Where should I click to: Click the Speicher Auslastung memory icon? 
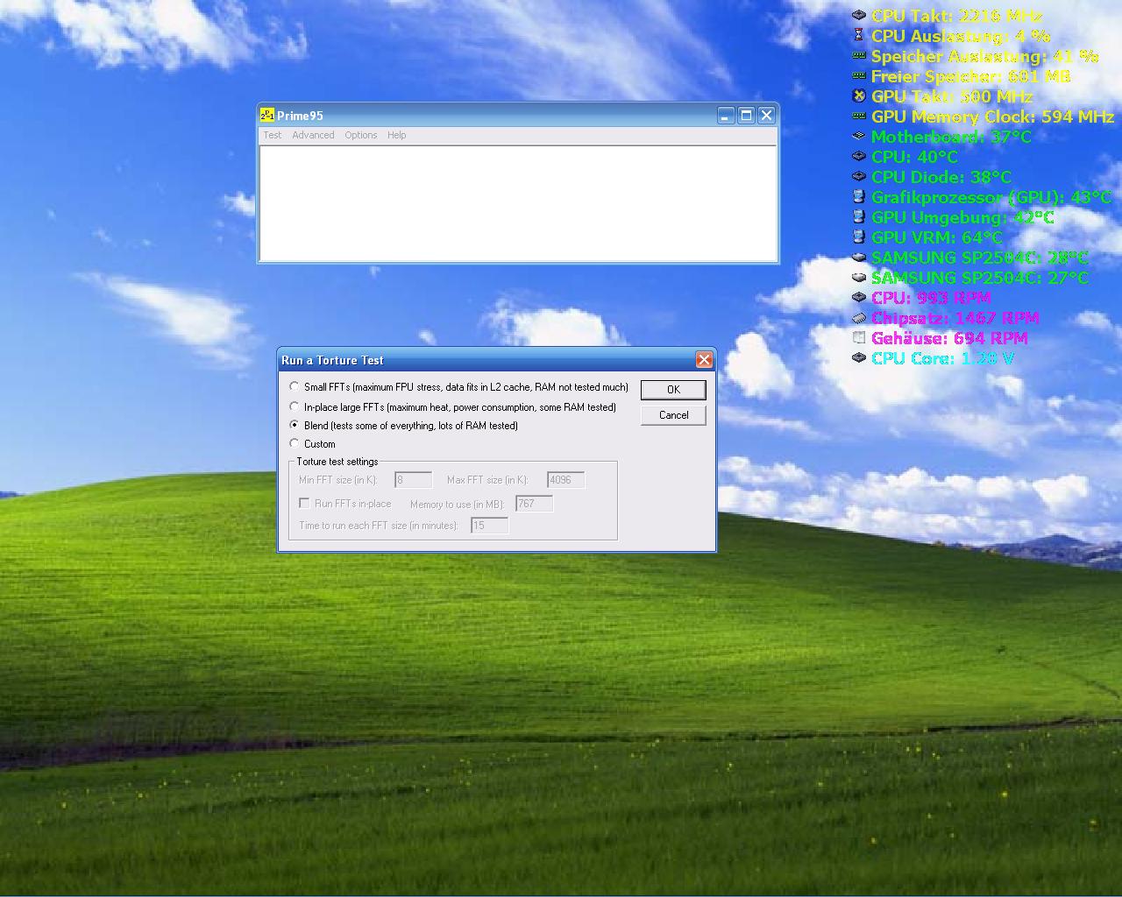coord(859,55)
